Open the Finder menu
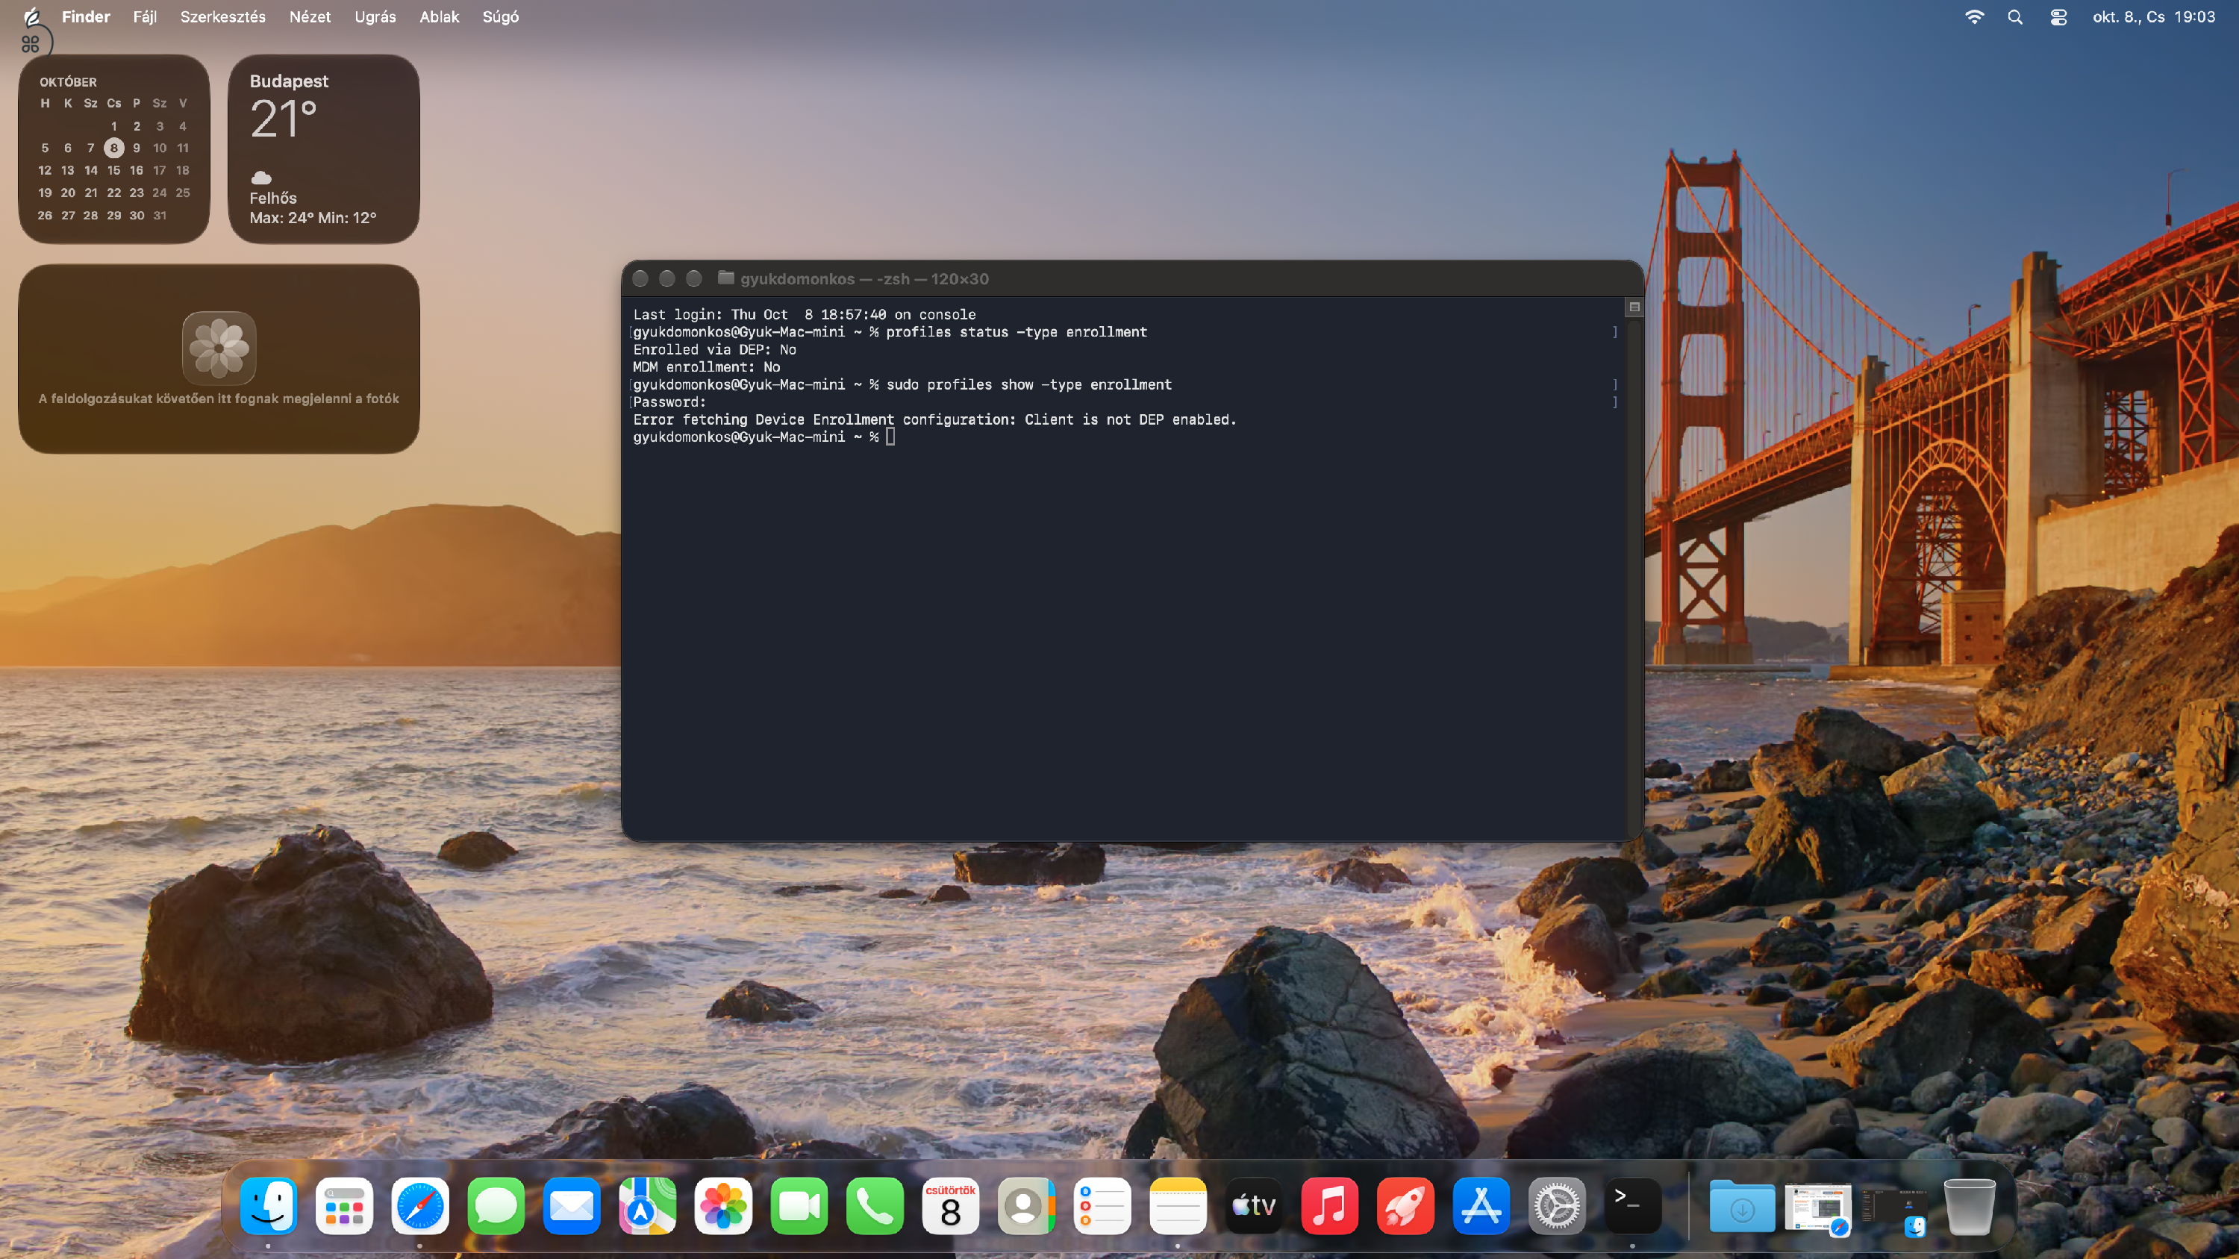2239x1259 pixels. pyautogui.click(x=85, y=16)
